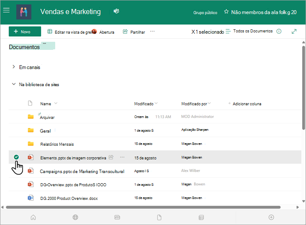Click the scroll left arrow
The width and height of the screenshot is (306, 225).
(x=3, y=207)
